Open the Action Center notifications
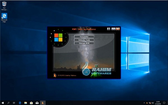This screenshot has height=105, width=168. [164, 103]
